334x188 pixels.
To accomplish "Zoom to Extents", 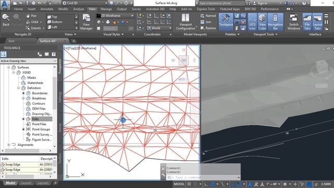I will (33, 28).
